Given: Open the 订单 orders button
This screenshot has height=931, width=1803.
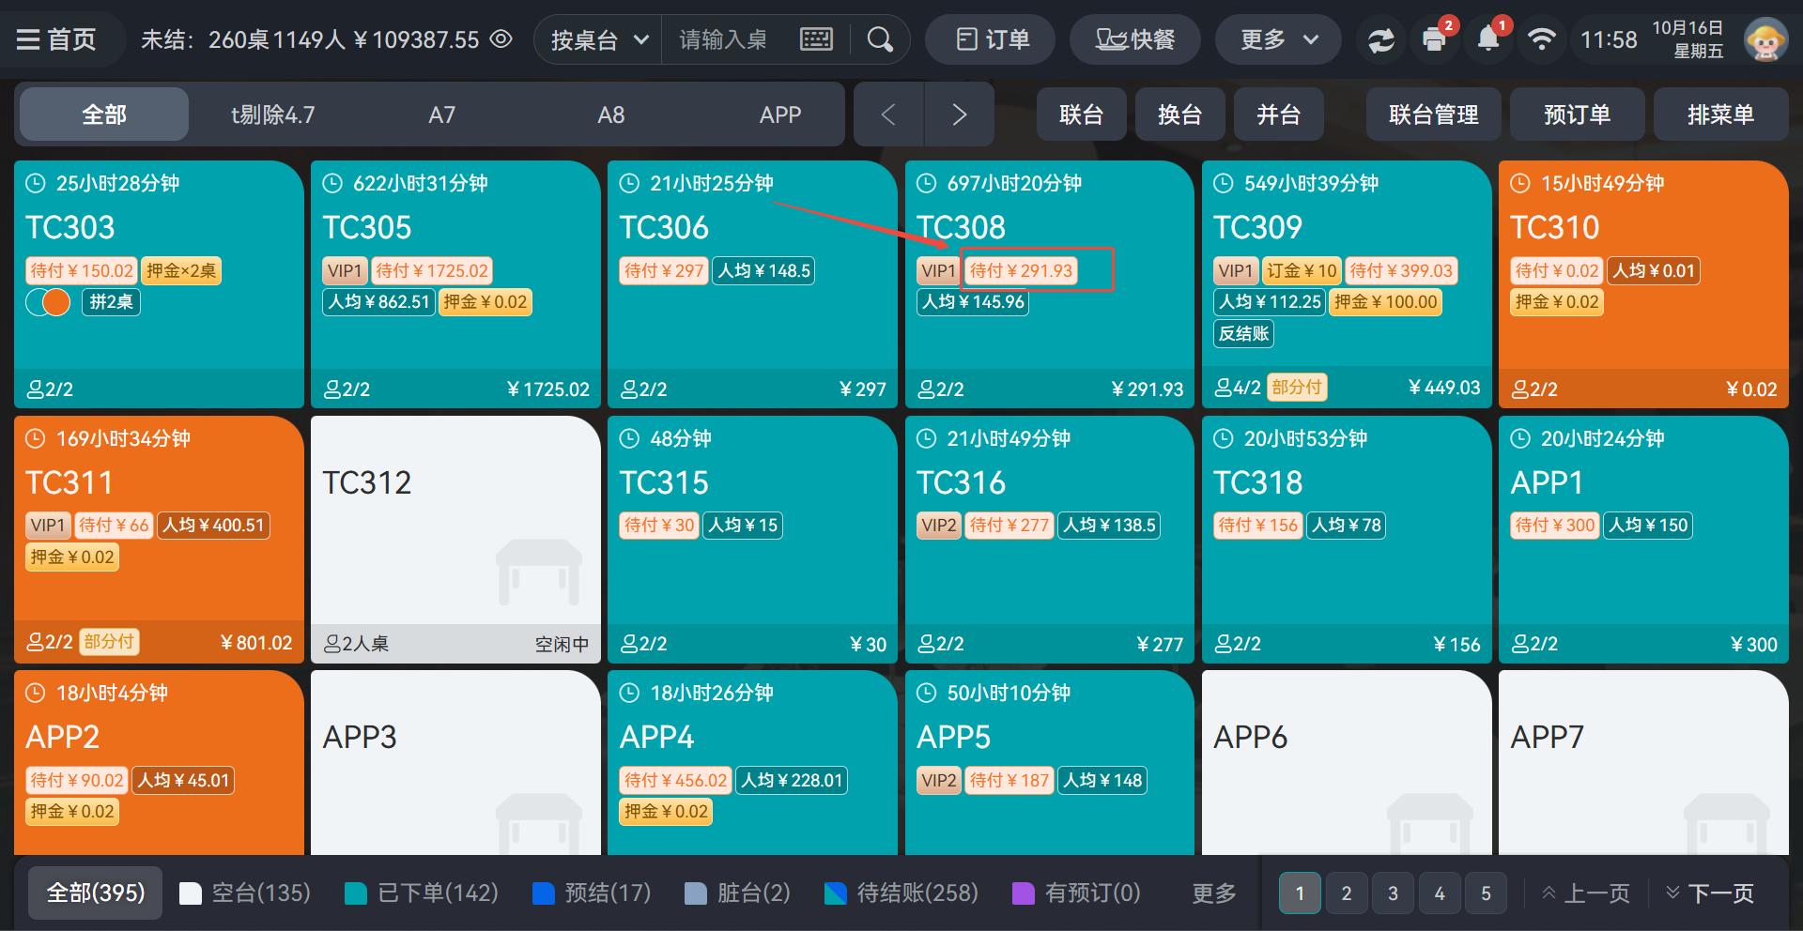Looking at the screenshot, I should tap(992, 39).
